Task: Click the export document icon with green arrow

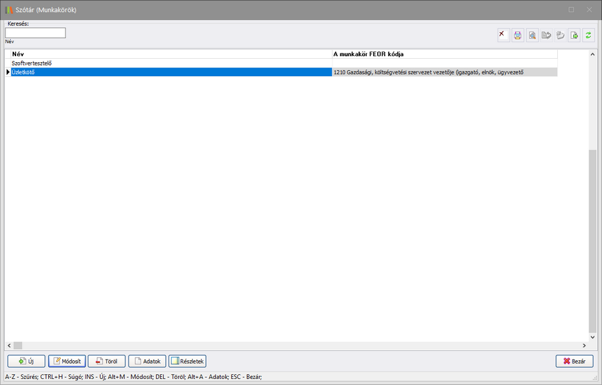Action: point(574,35)
